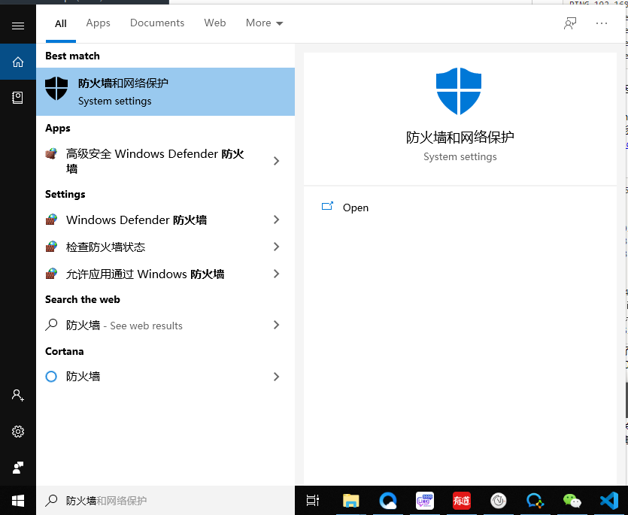Open best match 防火墙和网络保护 result
This screenshot has height=515, width=628.
point(165,92)
